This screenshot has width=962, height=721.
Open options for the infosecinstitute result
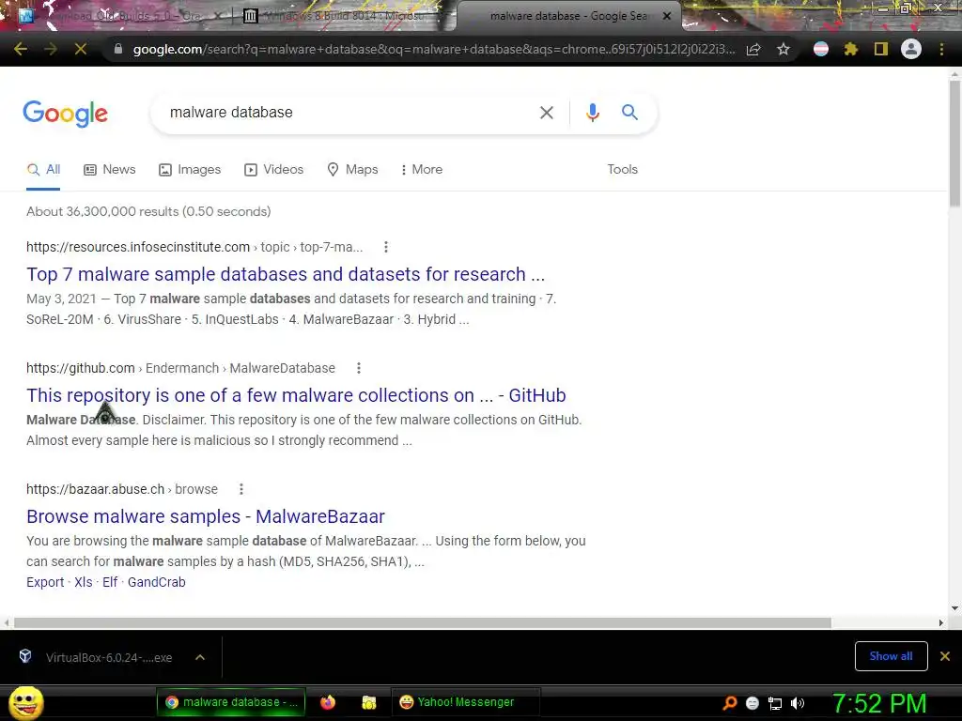coord(386,247)
